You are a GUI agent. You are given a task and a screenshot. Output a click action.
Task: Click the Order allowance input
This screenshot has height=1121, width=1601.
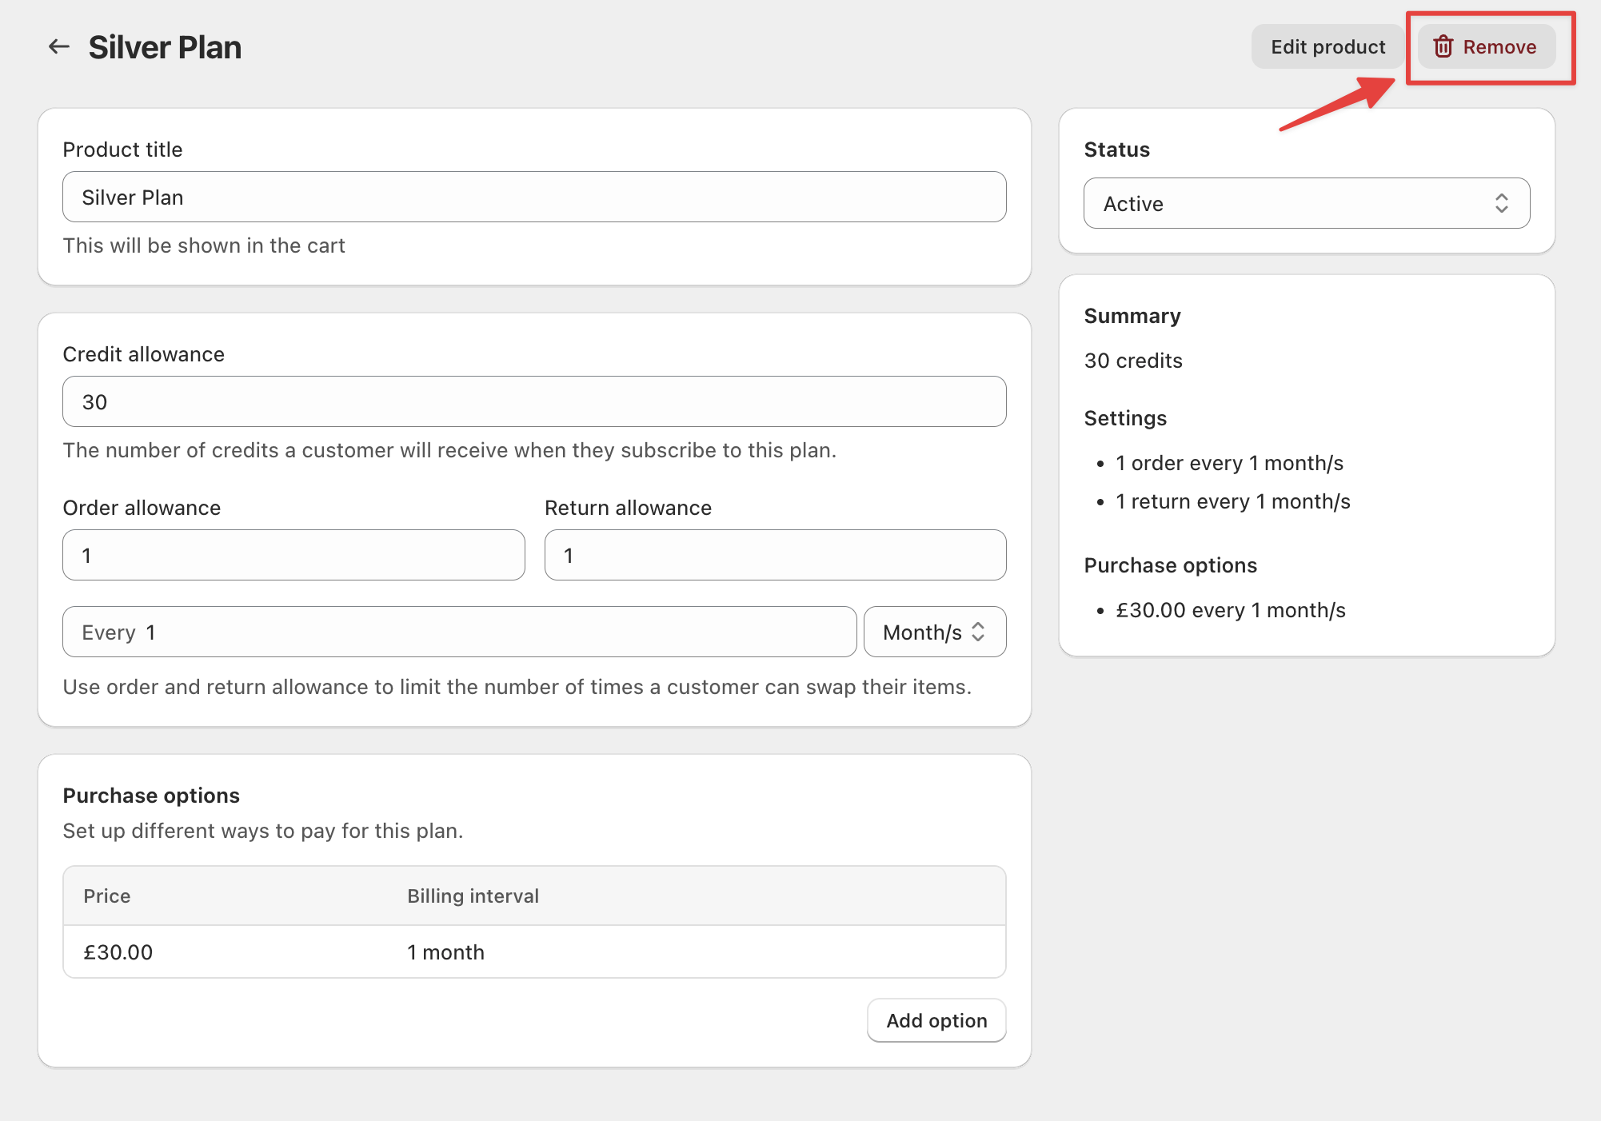pos(293,554)
